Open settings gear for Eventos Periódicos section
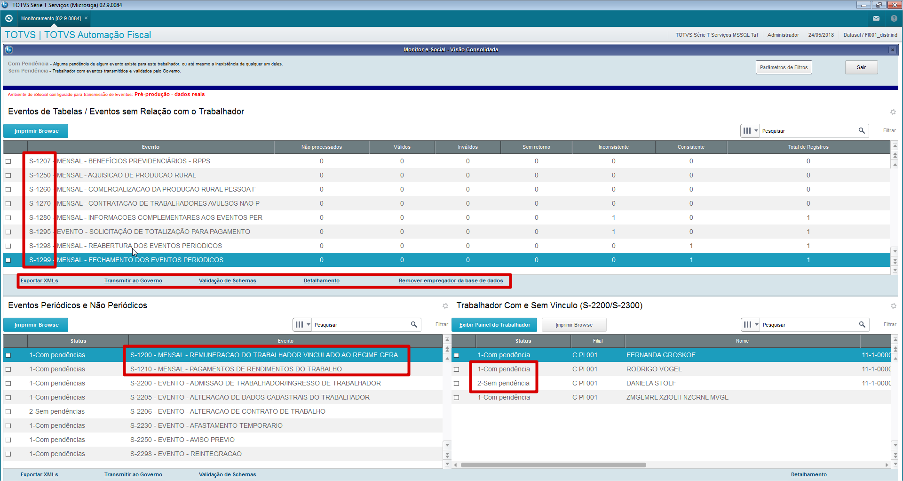This screenshot has height=481, width=903. (445, 306)
